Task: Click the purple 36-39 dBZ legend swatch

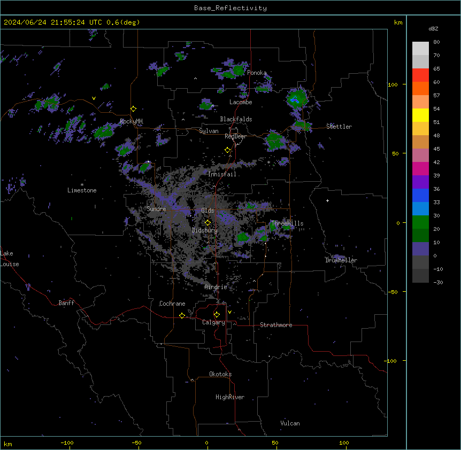Action: tap(420, 182)
